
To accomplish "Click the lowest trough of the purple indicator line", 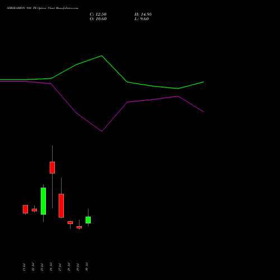I will (102, 131).
